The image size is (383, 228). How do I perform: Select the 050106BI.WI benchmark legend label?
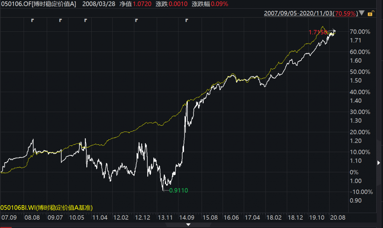46,207
